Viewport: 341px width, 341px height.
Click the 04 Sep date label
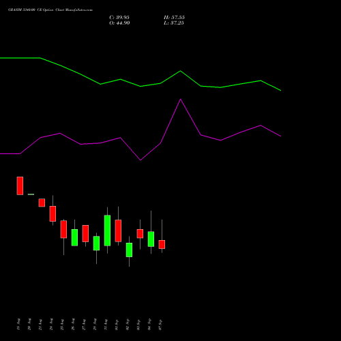pyautogui.click(x=149, y=324)
